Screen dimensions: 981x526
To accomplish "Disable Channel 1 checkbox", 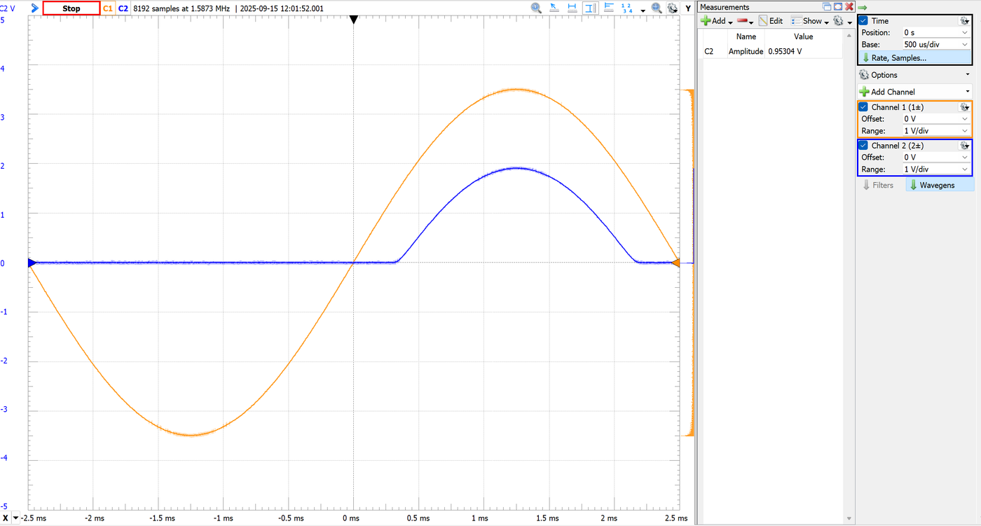I will click(x=863, y=107).
